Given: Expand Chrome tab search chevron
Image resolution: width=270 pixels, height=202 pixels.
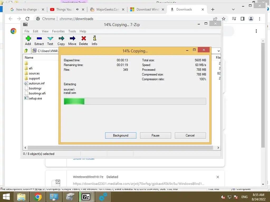Looking at the screenshot, I should 233,9.
